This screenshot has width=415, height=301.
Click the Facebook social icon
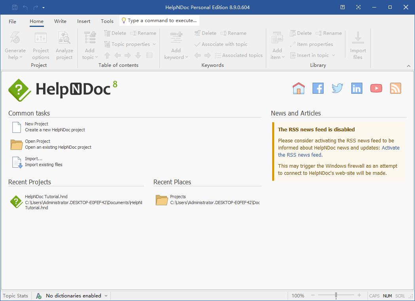click(318, 88)
